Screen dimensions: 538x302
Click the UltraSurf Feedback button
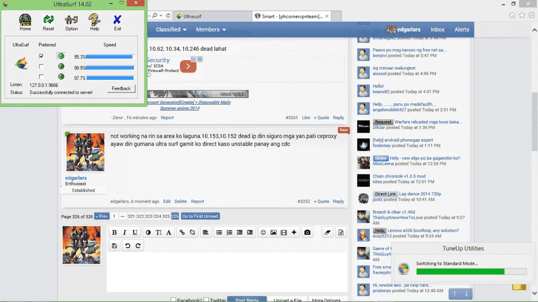[121, 88]
